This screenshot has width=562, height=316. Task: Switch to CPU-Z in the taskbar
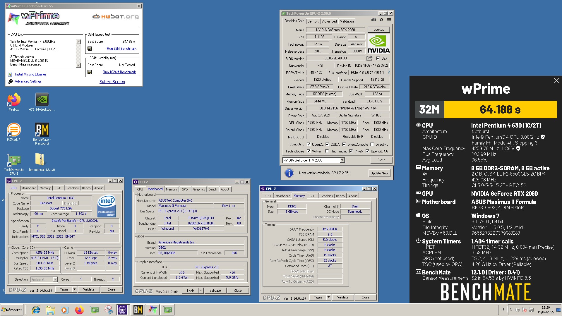click(122, 310)
